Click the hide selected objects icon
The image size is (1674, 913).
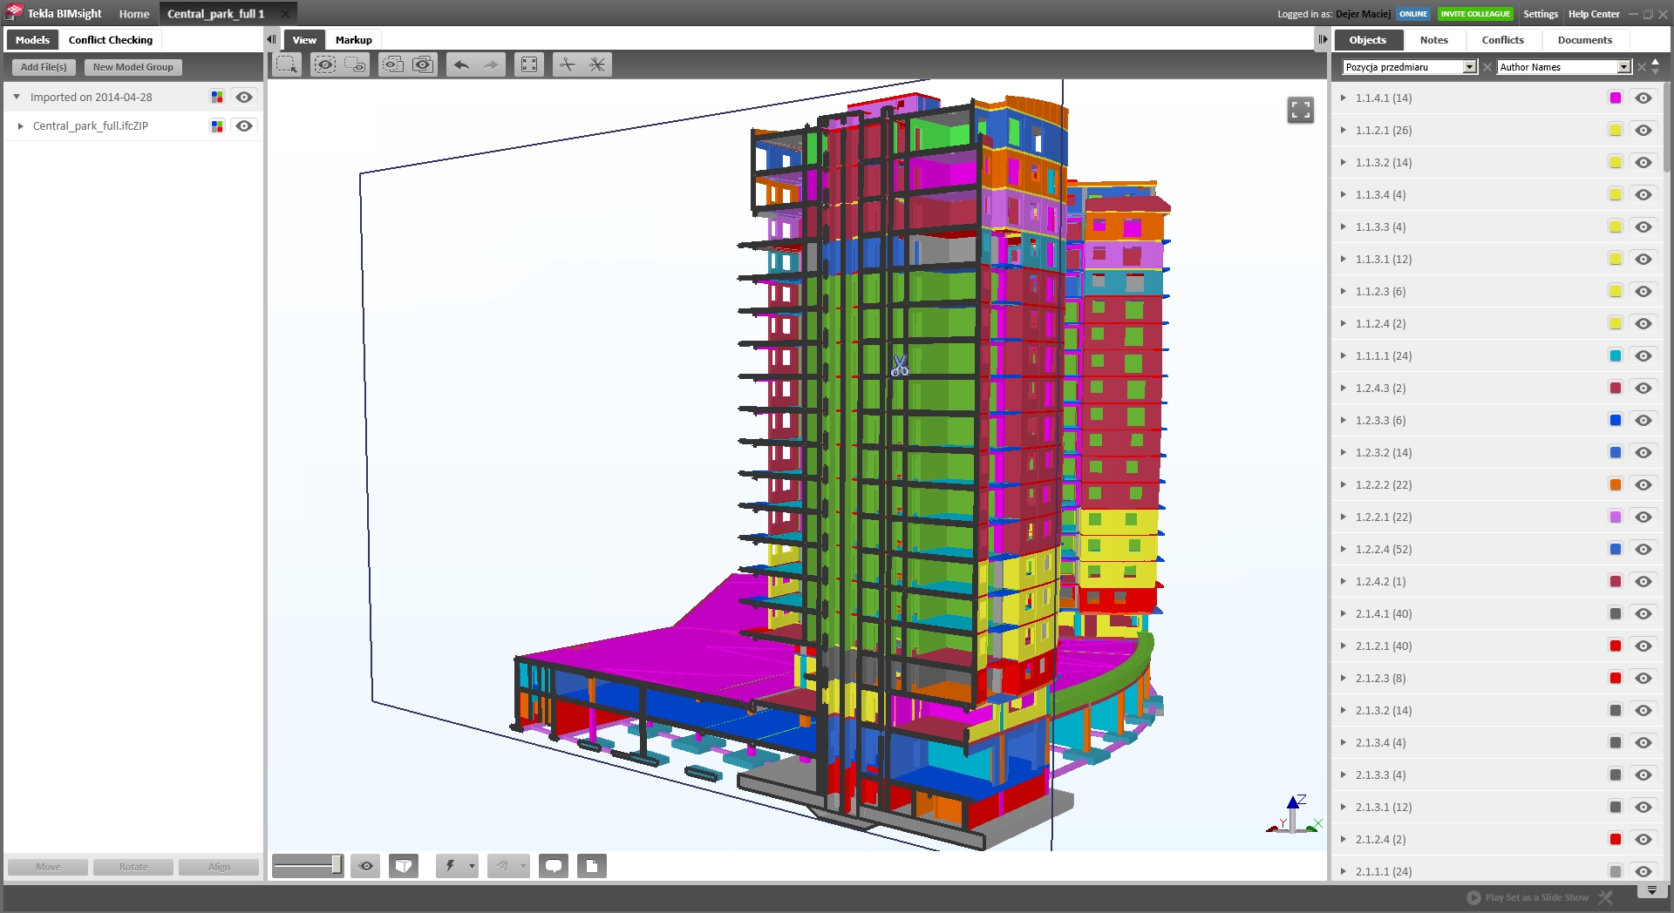coord(324,64)
